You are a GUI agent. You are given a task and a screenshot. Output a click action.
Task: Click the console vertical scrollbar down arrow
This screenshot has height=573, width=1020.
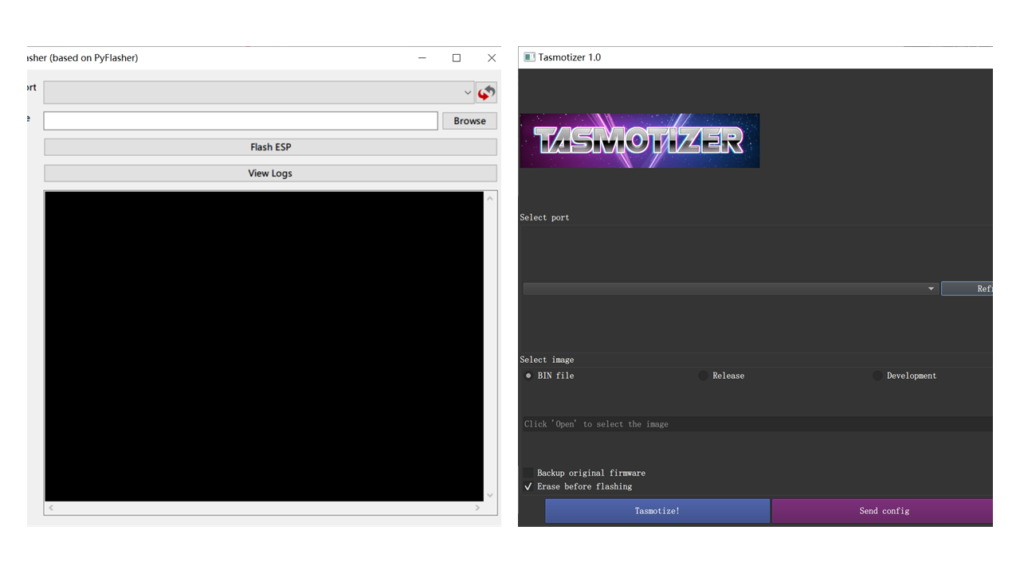(490, 495)
